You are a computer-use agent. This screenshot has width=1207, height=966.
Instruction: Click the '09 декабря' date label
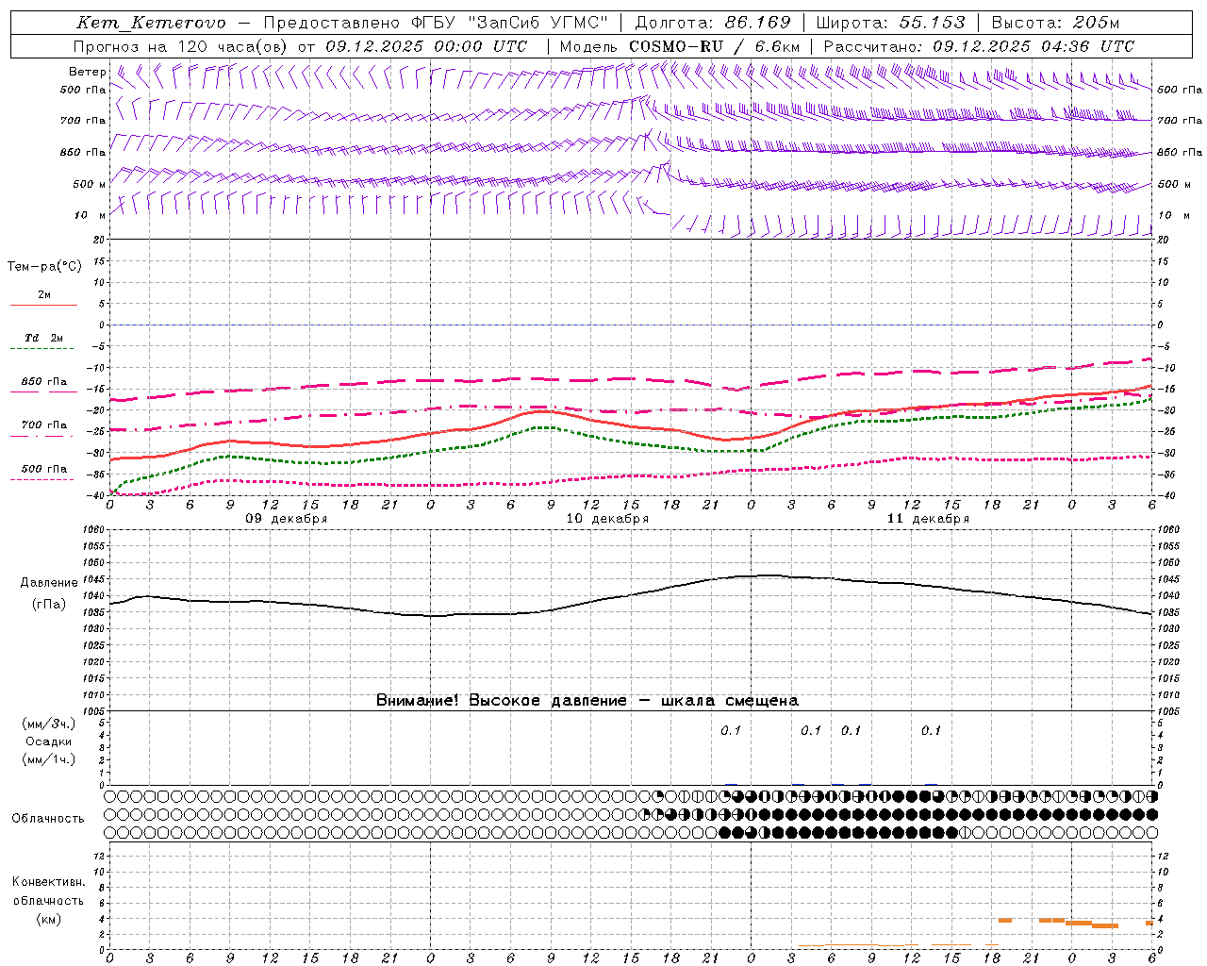click(x=287, y=519)
